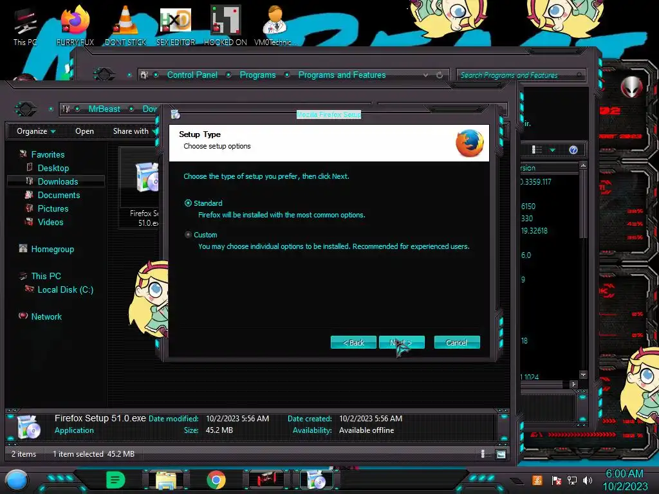The height and width of the screenshot is (494, 659).
Task: Click back navigation button in Control Panel window
Action: coord(104,75)
